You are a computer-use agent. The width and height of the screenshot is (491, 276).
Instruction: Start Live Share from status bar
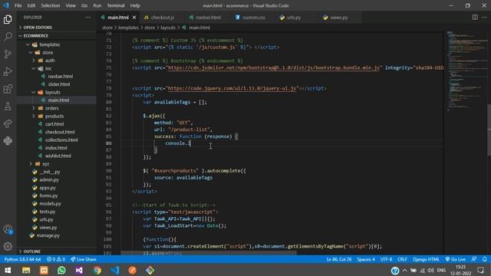pos(84,259)
